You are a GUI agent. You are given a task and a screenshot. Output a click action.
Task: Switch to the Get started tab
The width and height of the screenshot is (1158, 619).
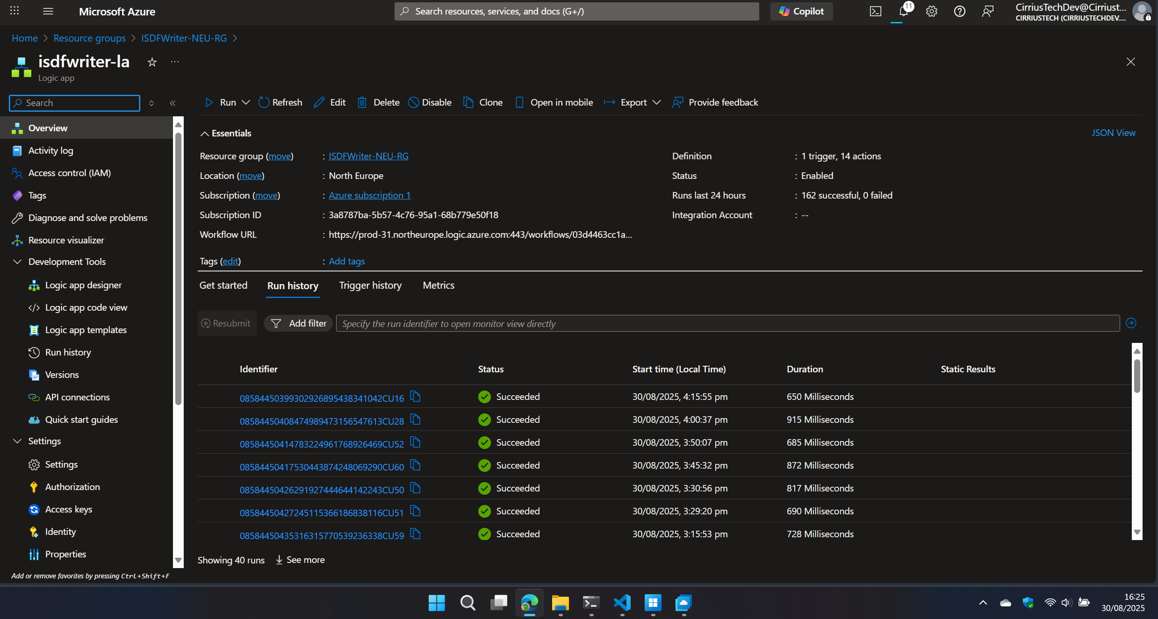(x=223, y=285)
